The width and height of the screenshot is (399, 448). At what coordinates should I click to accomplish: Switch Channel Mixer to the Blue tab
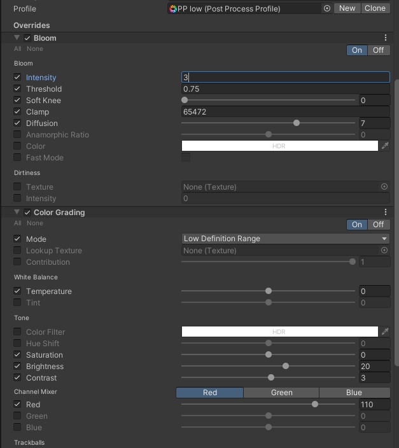354,393
